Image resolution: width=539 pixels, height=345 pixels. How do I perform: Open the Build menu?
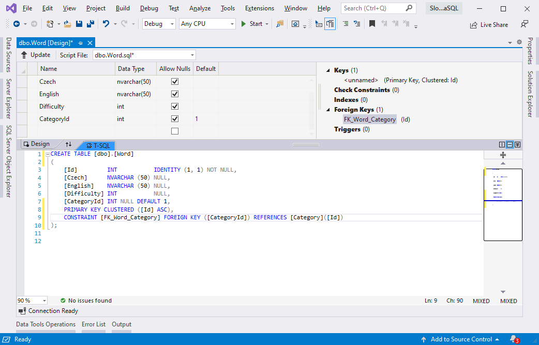click(x=123, y=8)
